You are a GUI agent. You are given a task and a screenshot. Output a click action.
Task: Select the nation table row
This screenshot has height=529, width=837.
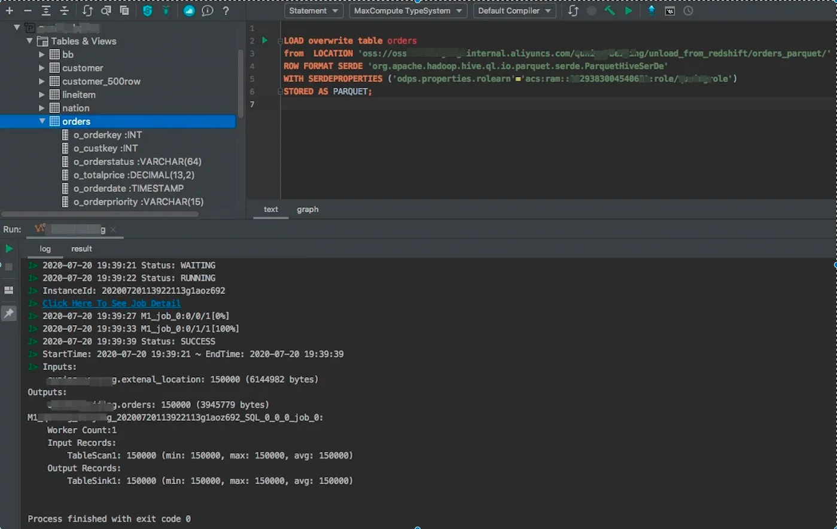[118, 108]
